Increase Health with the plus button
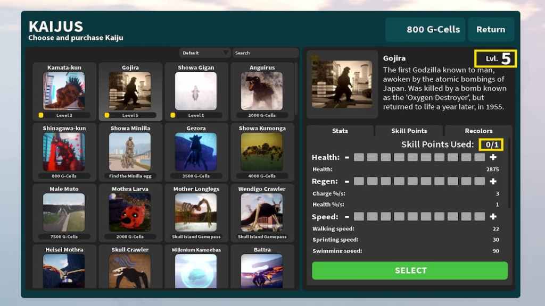The image size is (545, 306). point(493,157)
